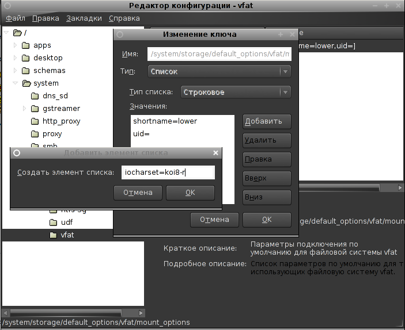Click window menu circle of Добавить элемент dialog
Screen dimensions: 405x330
pyautogui.click(x=17, y=153)
